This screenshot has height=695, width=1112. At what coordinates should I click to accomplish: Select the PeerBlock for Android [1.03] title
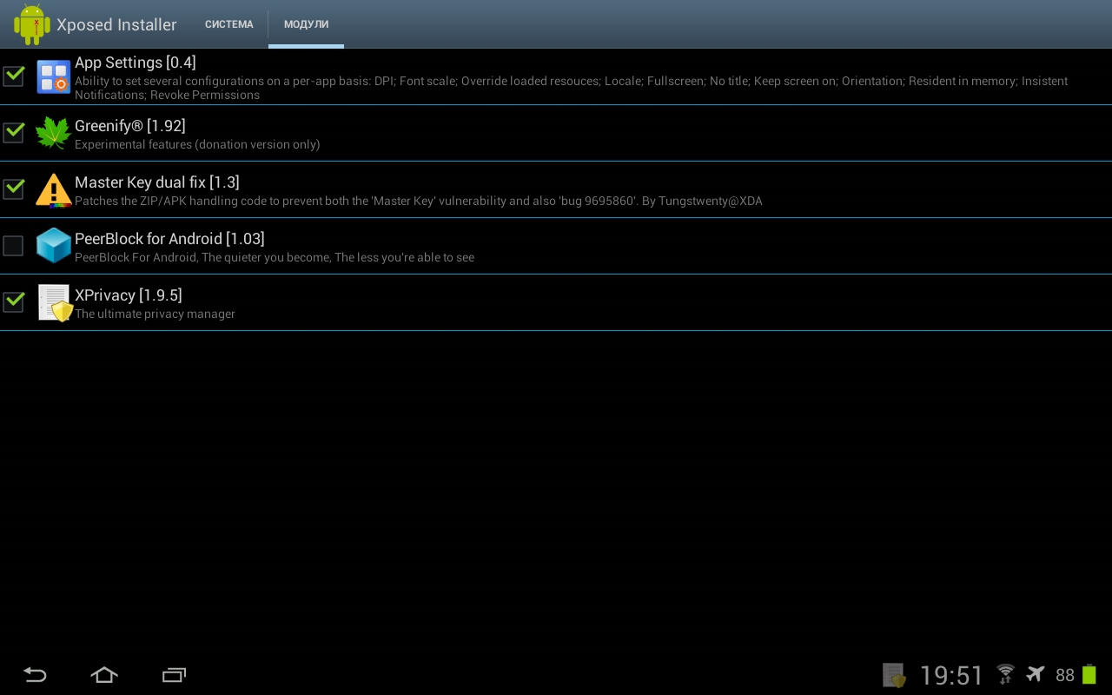coord(169,239)
